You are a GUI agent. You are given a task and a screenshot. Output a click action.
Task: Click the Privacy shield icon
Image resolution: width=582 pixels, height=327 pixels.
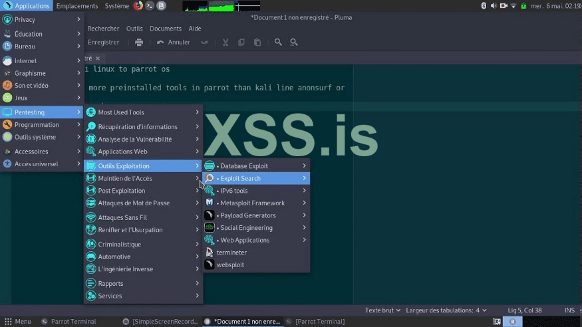pyautogui.click(x=7, y=20)
